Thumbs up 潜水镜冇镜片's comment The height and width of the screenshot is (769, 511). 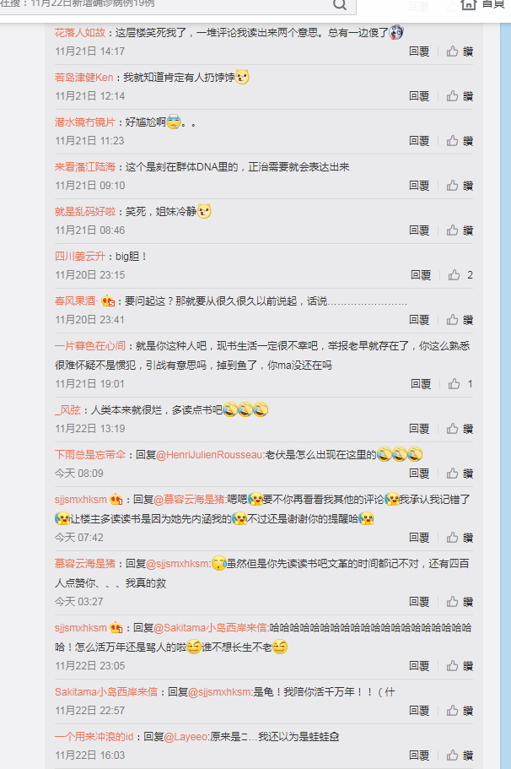pyautogui.click(x=460, y=141)
